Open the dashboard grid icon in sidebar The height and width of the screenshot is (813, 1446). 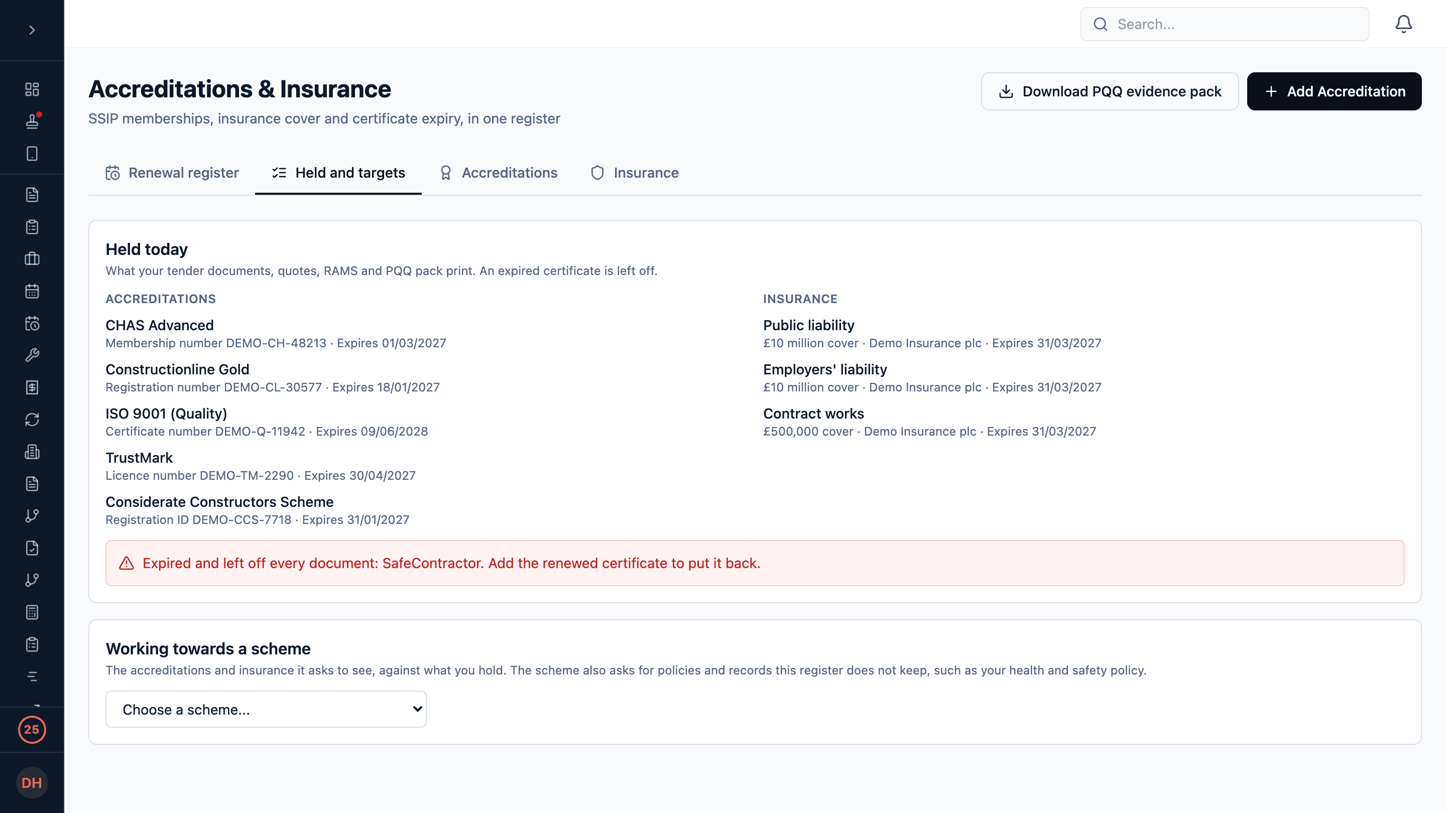tap(32, 89)
